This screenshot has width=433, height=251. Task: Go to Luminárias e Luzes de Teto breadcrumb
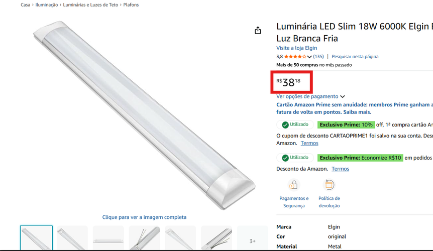(x=90, y=5)
